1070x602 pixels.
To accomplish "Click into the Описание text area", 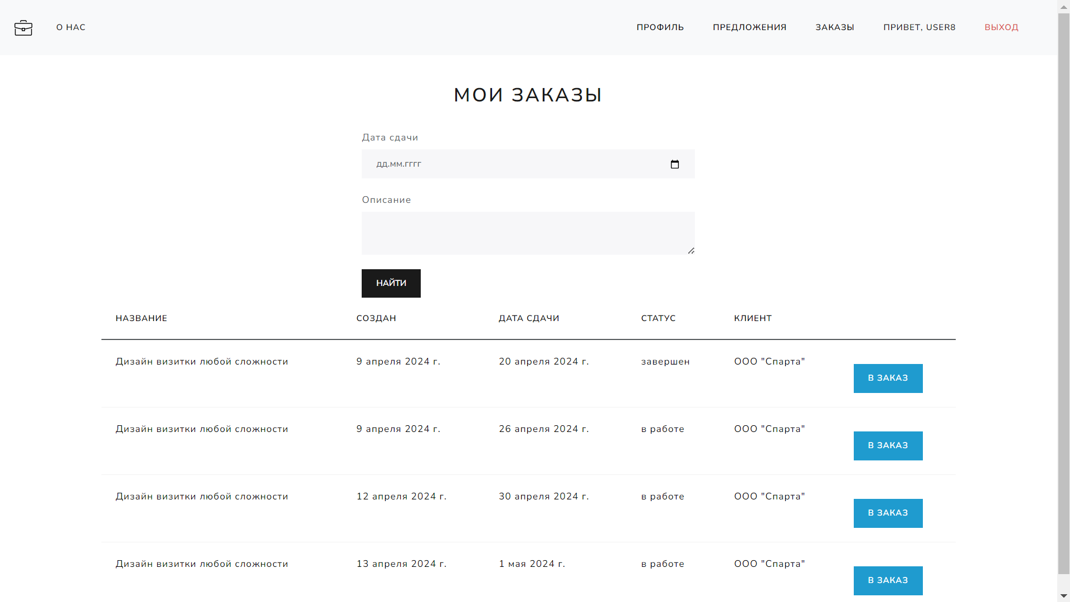I will pyautogui.click(x=528, y=233).
